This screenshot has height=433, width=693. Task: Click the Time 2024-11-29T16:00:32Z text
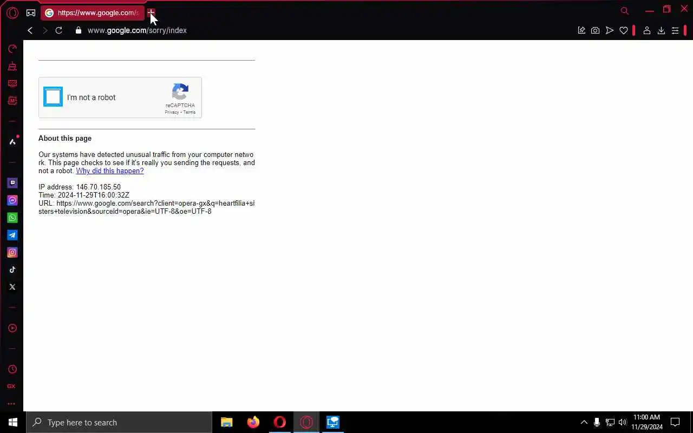tap(84, 195)
